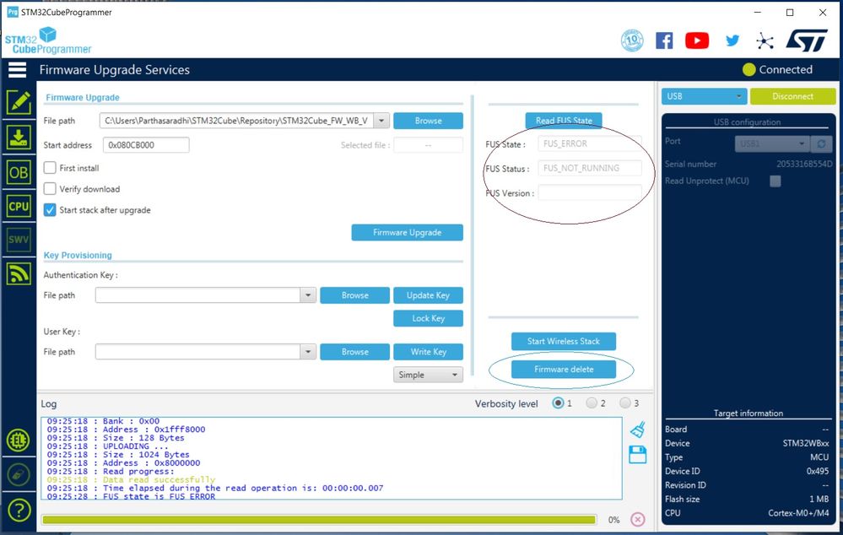This screenshot has height=535, width=843.
Task: Click the FUS Status field
Action: 590,168
